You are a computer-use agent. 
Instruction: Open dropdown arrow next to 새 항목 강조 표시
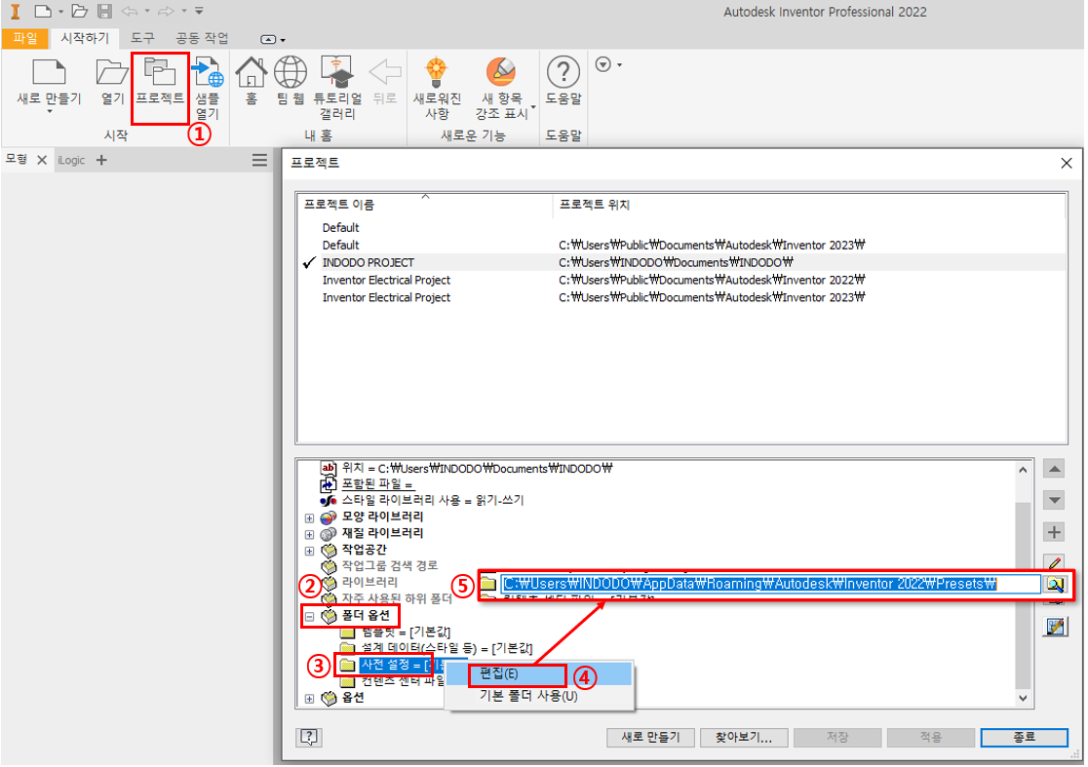click(533, 107)
